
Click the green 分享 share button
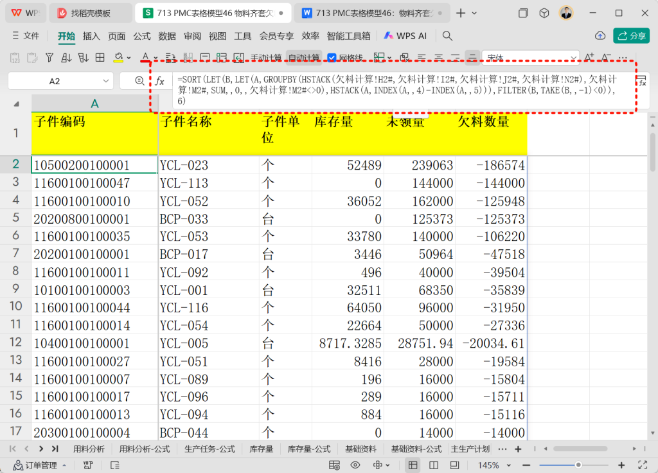coord(631,36)
